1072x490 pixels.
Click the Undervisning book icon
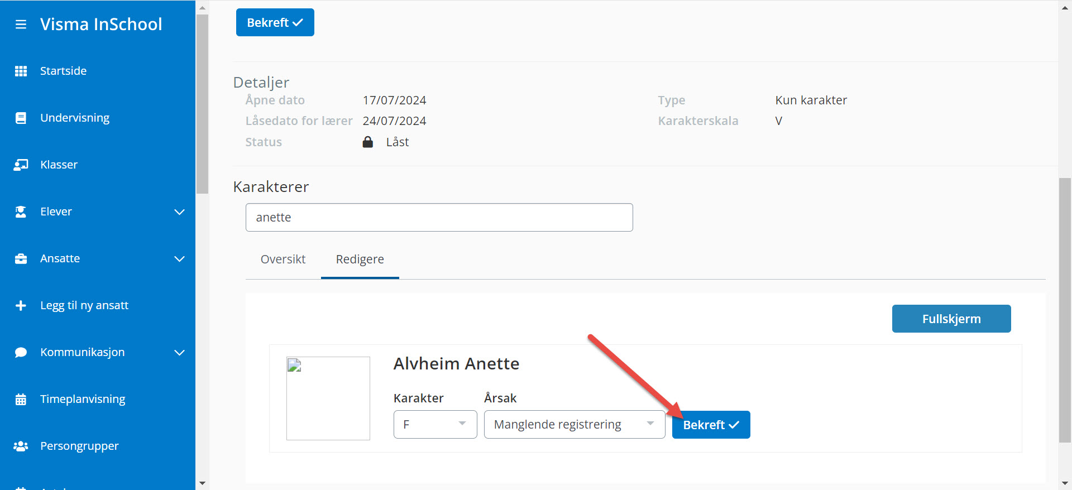coord(21,118)
